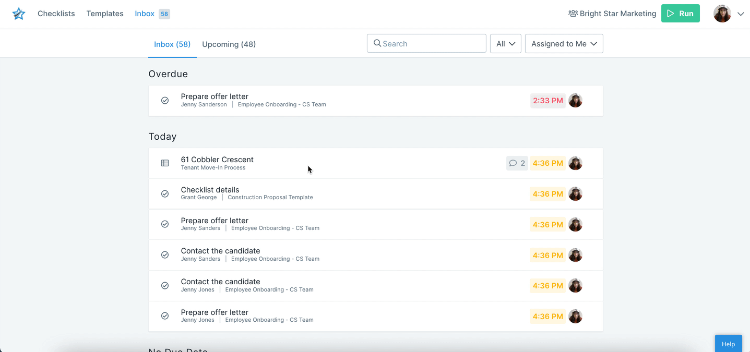Click the red 2:33 PM due time

click(548, 101)
